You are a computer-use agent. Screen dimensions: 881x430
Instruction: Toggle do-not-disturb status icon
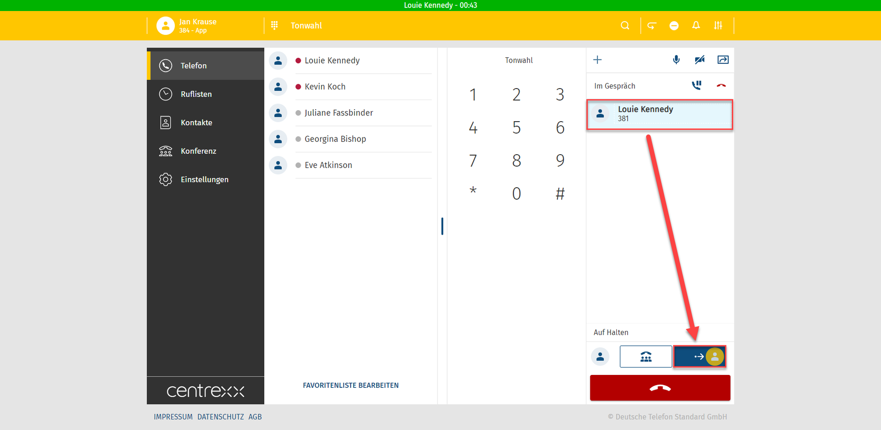pos(674,26)
